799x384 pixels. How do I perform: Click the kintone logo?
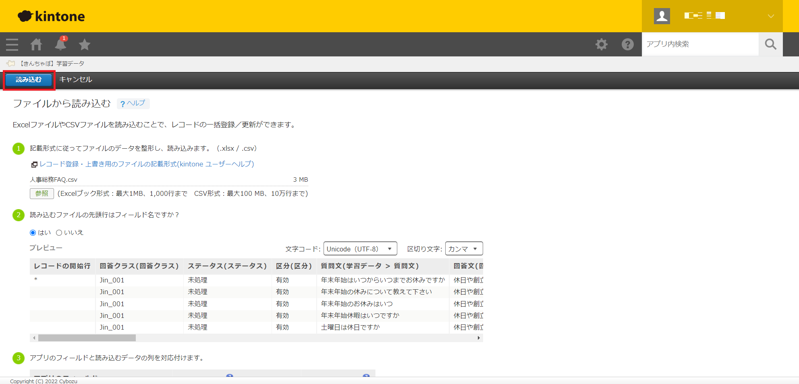point(52,16)
